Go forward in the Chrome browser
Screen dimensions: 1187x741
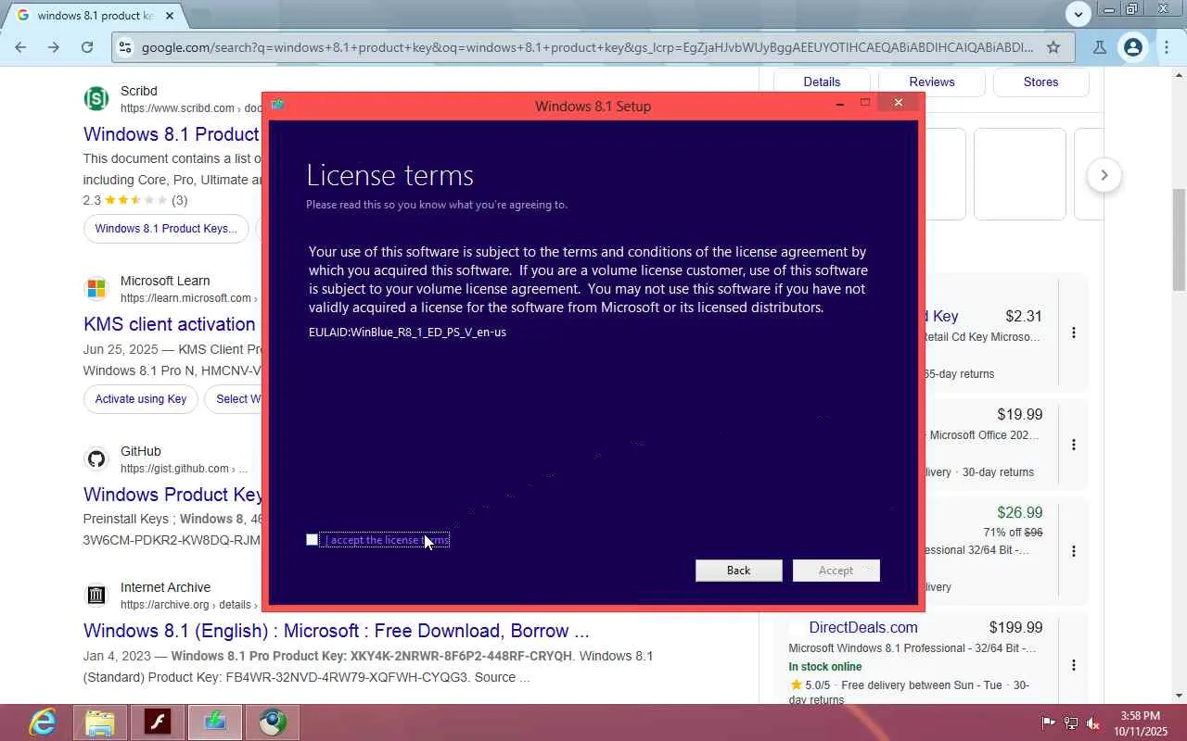(x=54, y=47)
